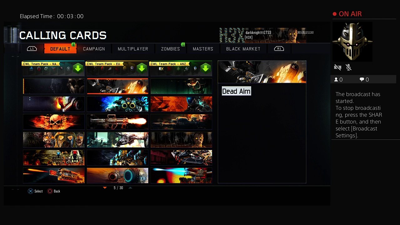Viewport: 400px width, 225px height.
Task: Download CWL Team Pack - NA green arrow
Action: (78, 68)
